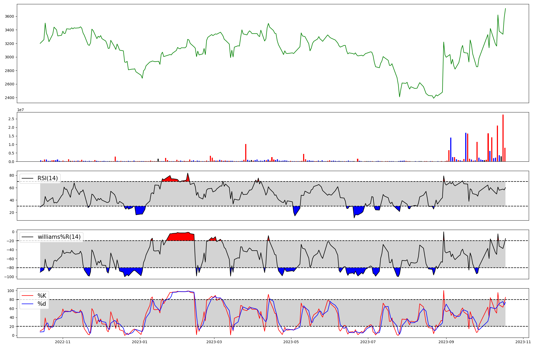Viewport: 536px width, 348px height.
Task: Click the 2400 price axis label
Action: (9, 98)
